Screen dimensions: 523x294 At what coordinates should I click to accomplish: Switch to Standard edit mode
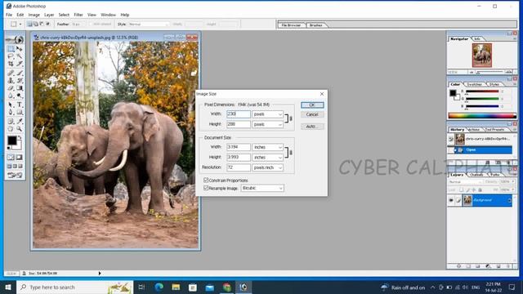tap(11, 157)
